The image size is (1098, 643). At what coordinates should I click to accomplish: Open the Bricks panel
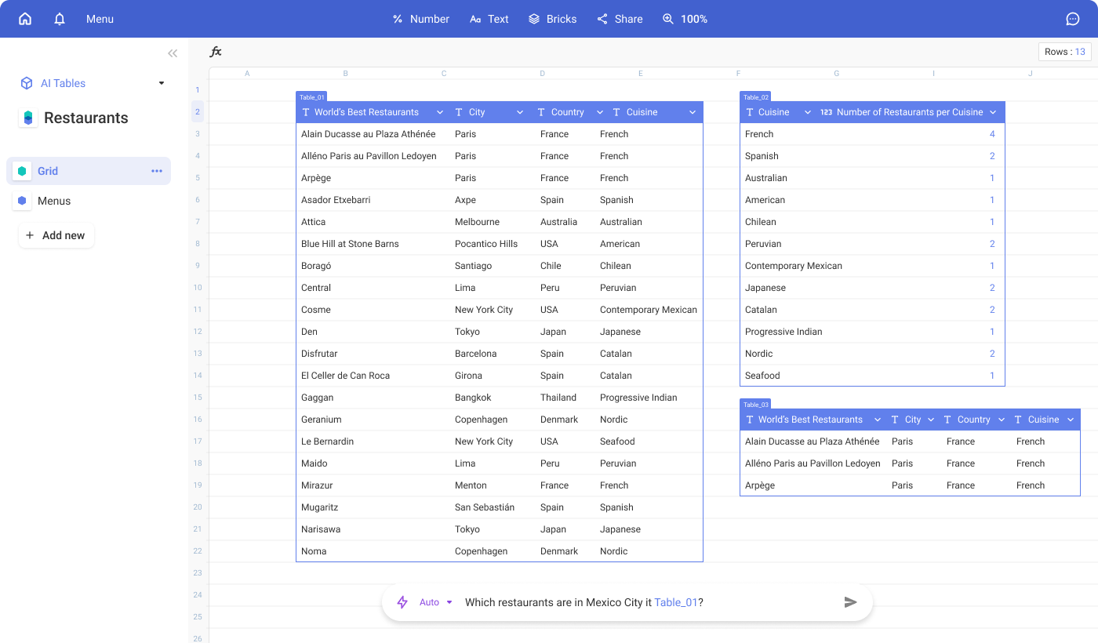click(x=552, y=19)
